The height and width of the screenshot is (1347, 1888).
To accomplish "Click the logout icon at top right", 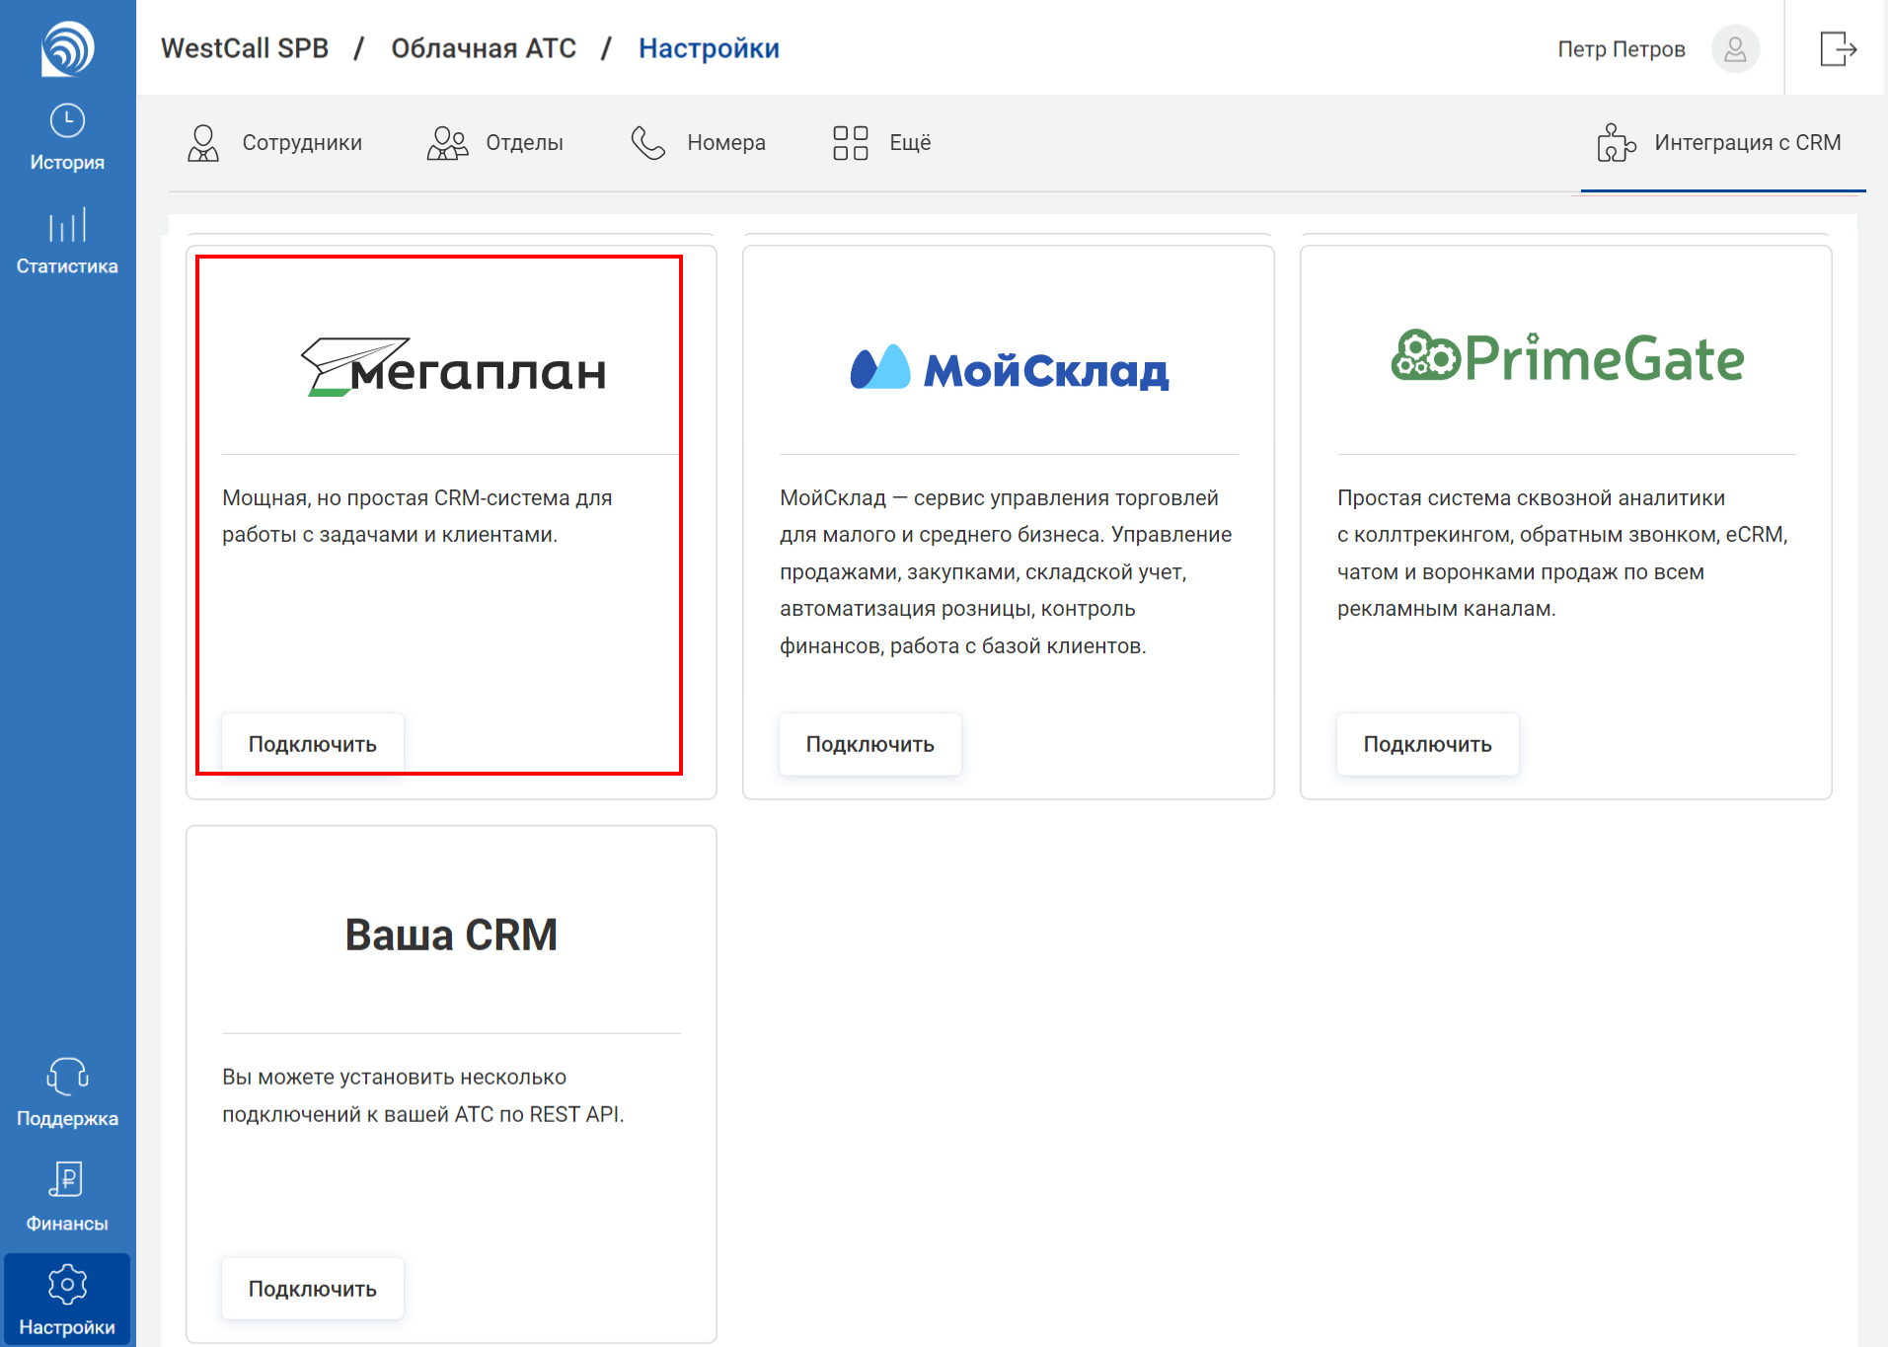I will (x=1838, y=48).
